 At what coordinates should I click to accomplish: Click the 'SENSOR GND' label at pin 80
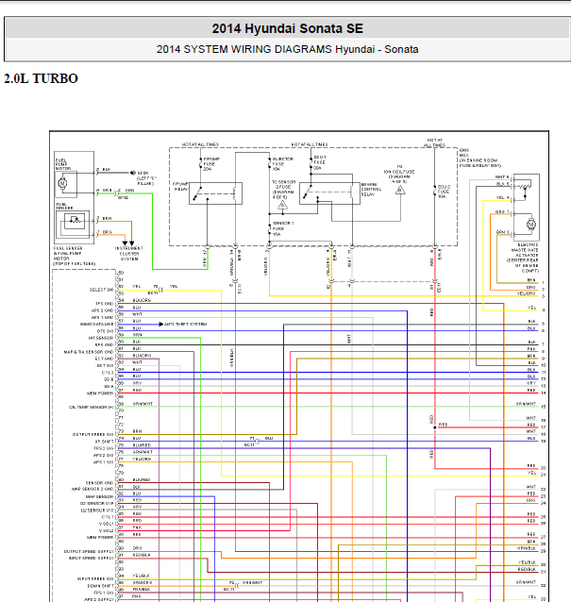tap(99, 483)
